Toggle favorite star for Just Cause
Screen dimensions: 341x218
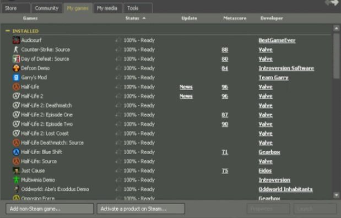coord(118,171)
